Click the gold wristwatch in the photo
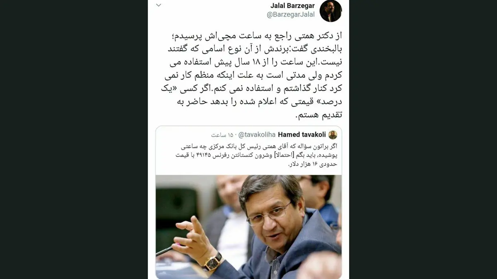Image resolution: width=497 pixels, height=279 pixels. (212, 262)
